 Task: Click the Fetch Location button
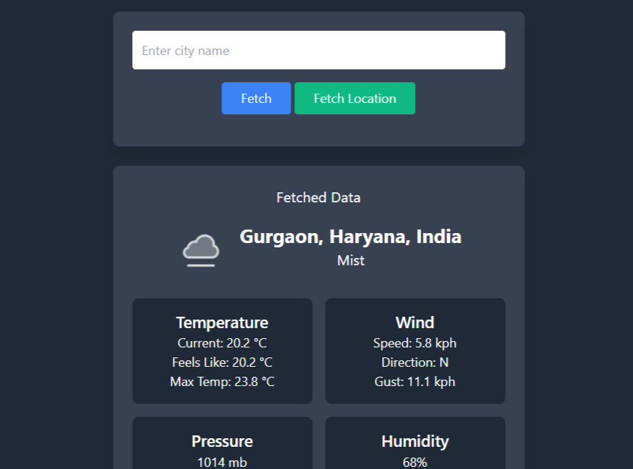354,98
